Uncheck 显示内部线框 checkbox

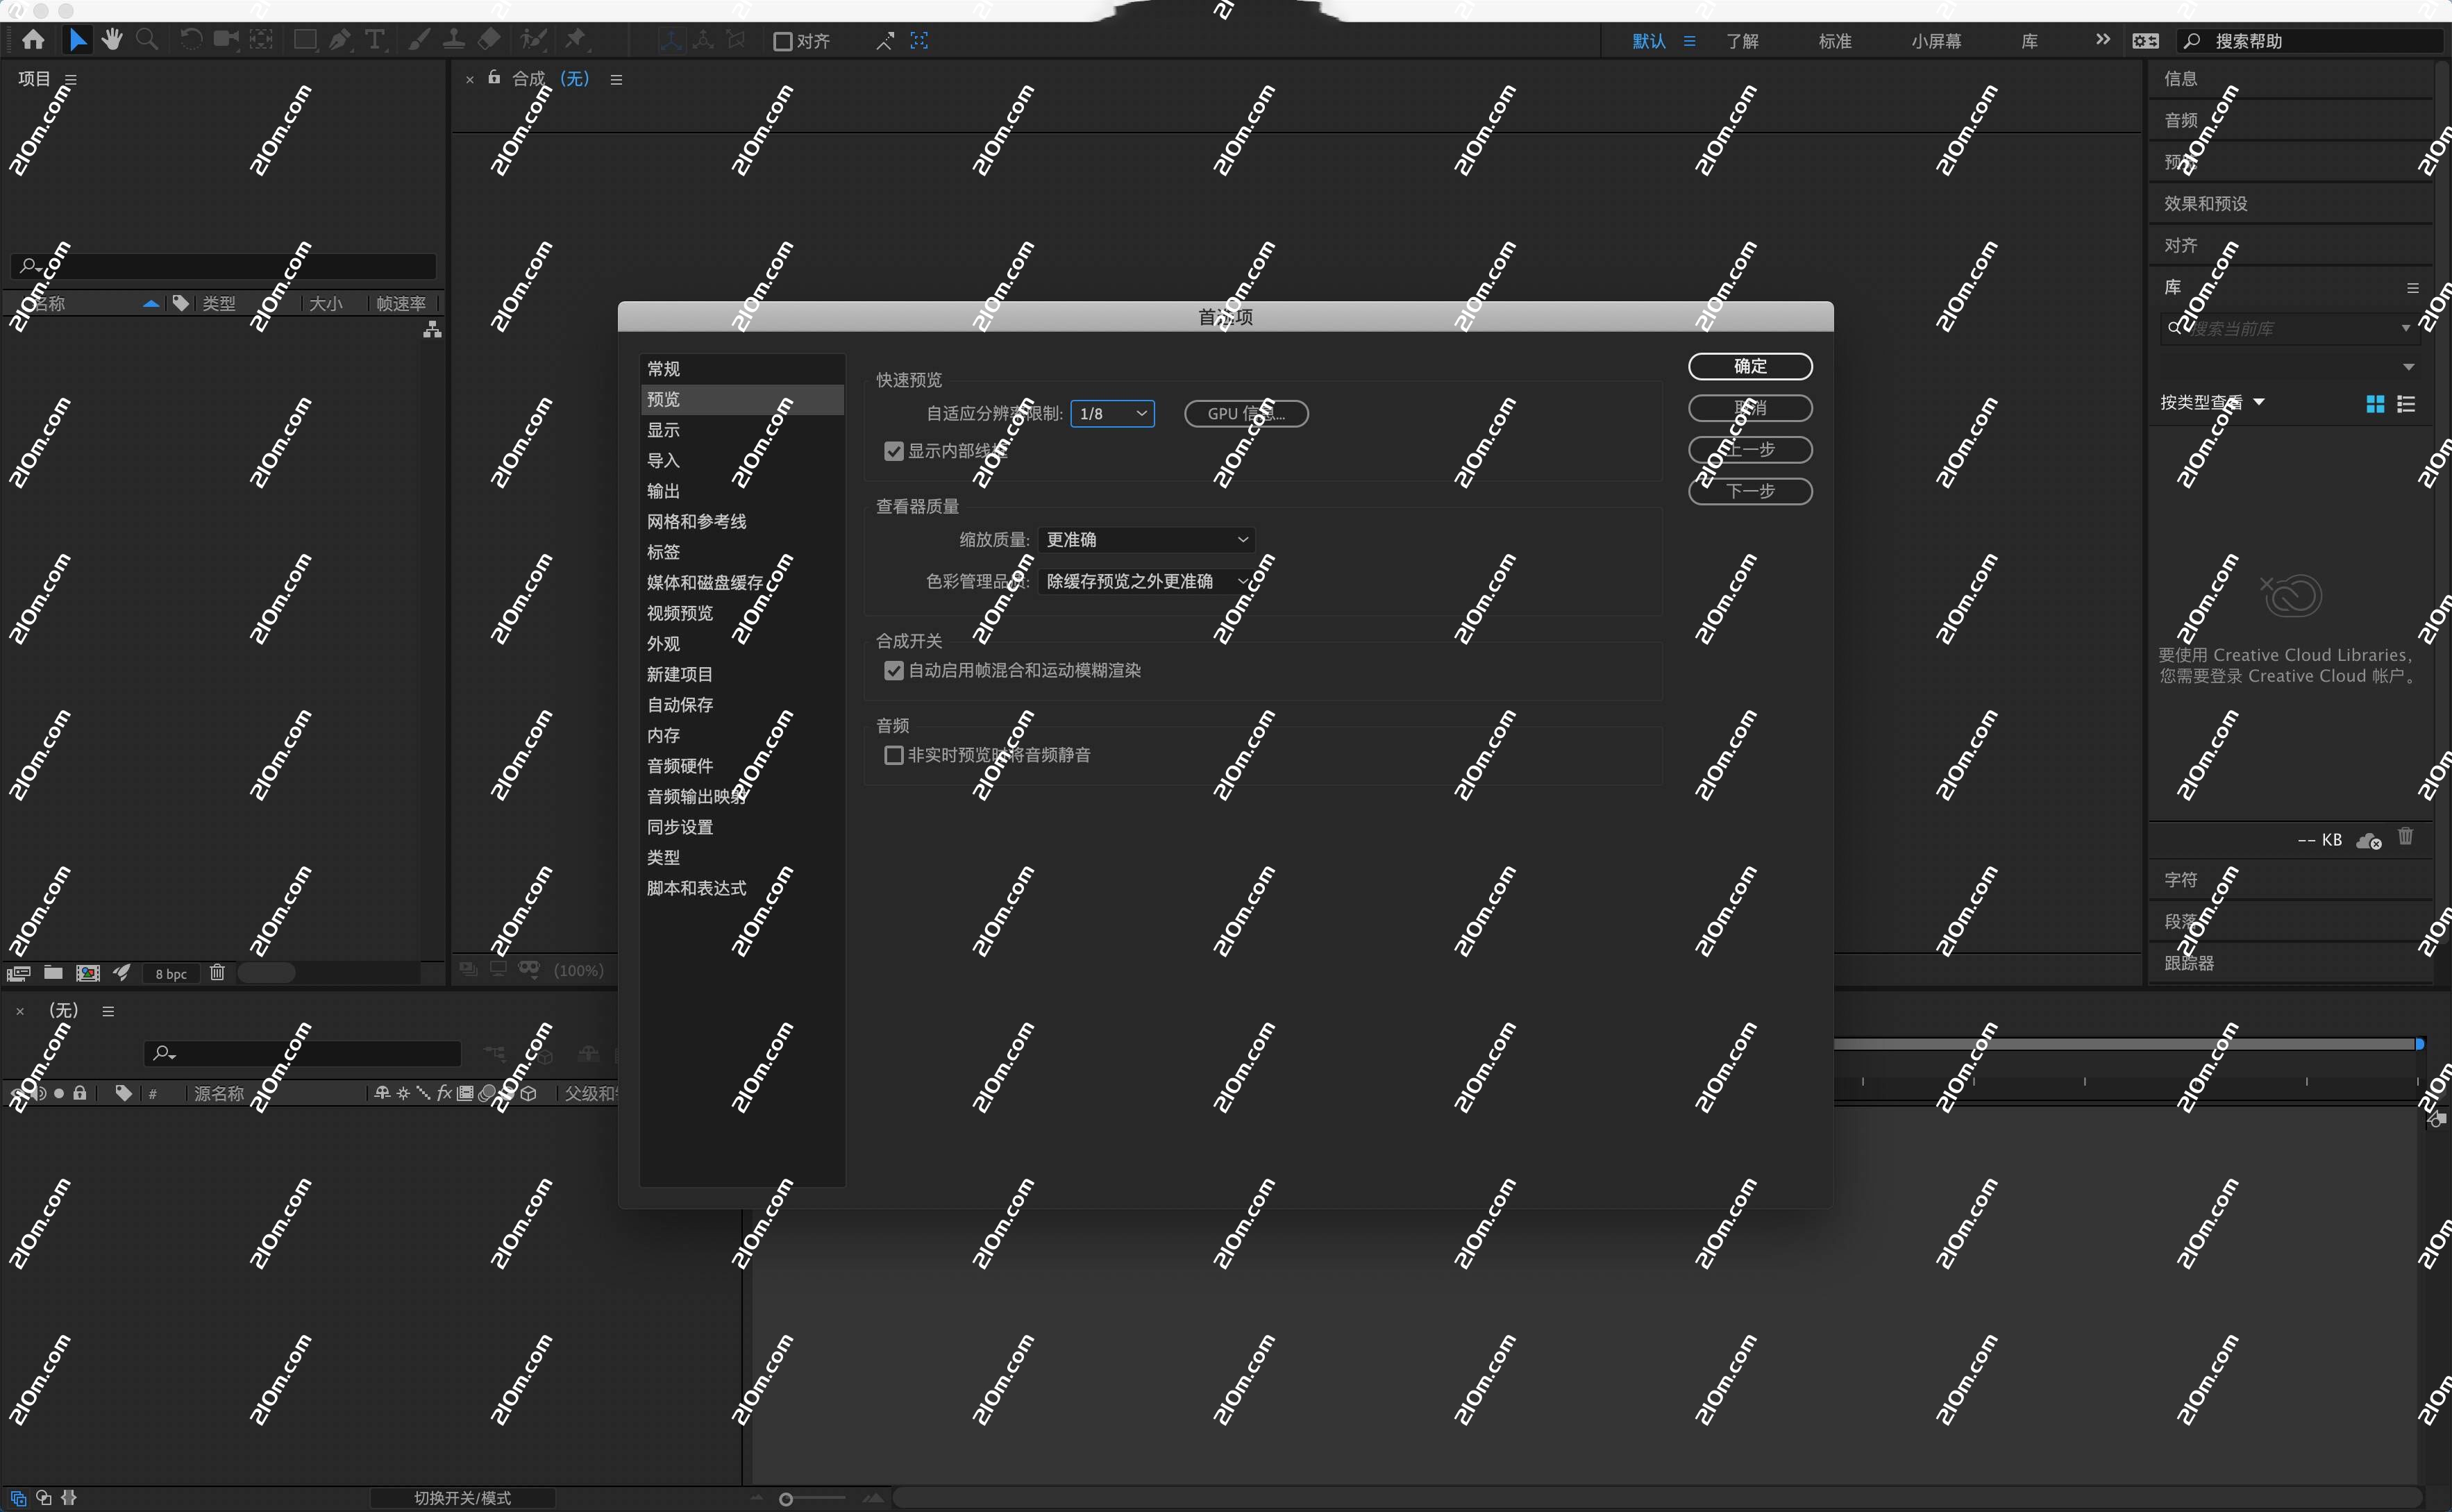894,451
